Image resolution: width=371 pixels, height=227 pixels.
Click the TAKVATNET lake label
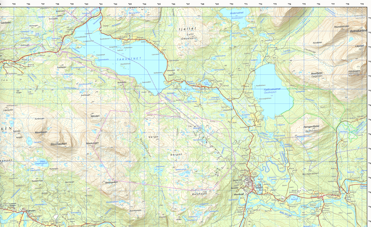(x=129, y=59)
